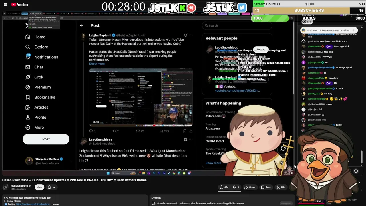366x206 pixels.
Task: Open Chat in the X sidebar
Action: point(34,67)
